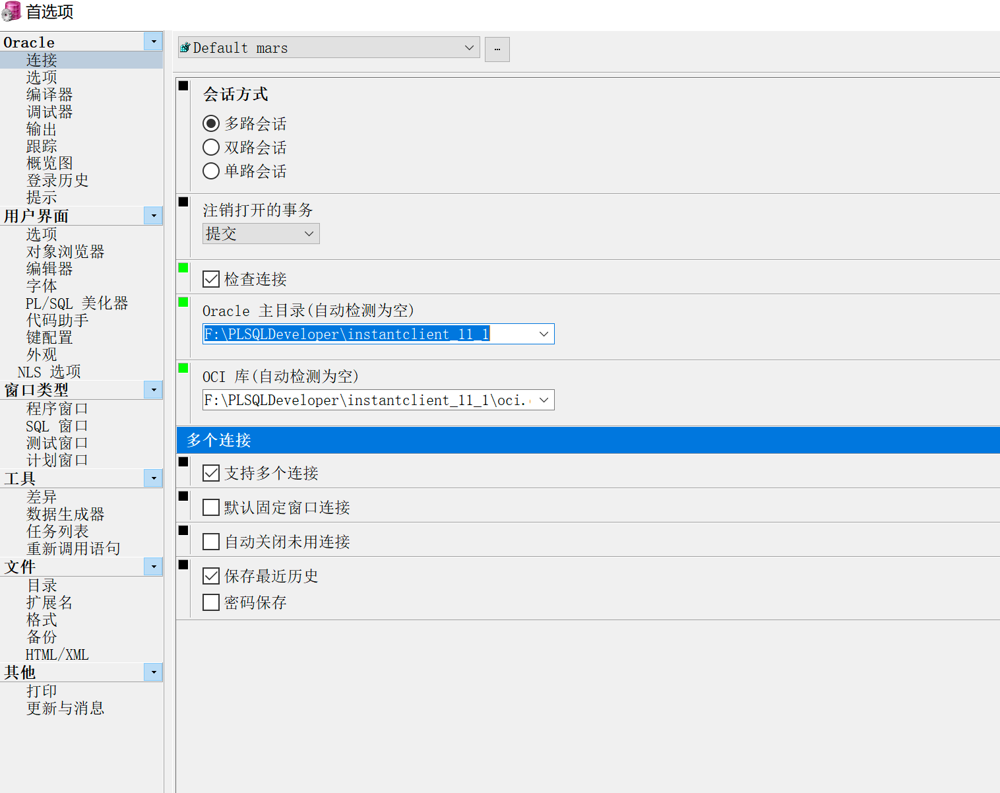Image resolution: width=1000 pixels, height=793 pixels.
Task: Open 计划窗口 preferences
Action: (x=57, y=460)
